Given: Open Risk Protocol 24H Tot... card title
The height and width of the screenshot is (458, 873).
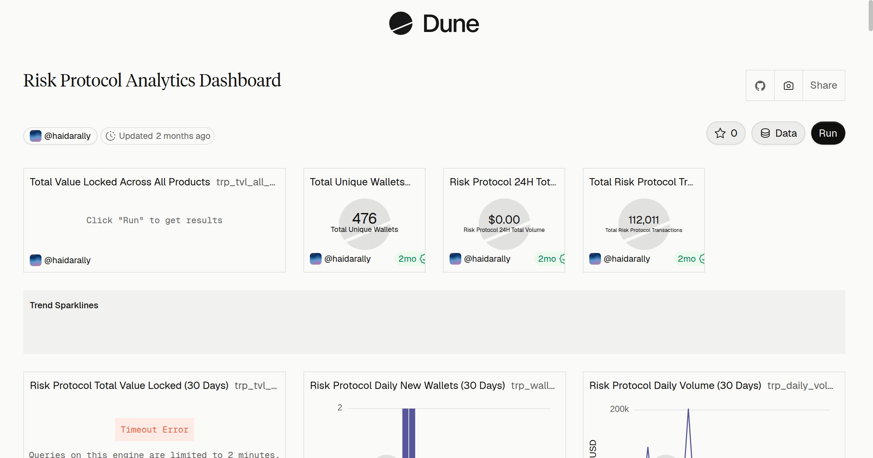Looking at the screenshot, I should [503, 182].
